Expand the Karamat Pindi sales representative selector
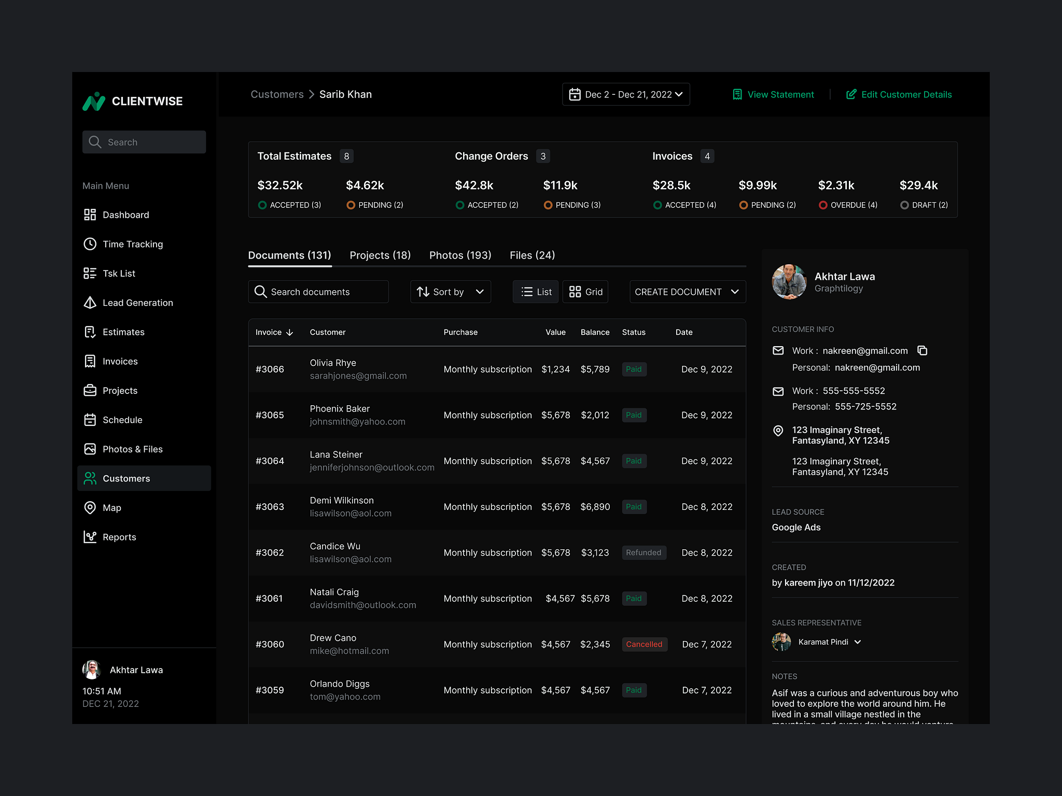 click(859, 642)
